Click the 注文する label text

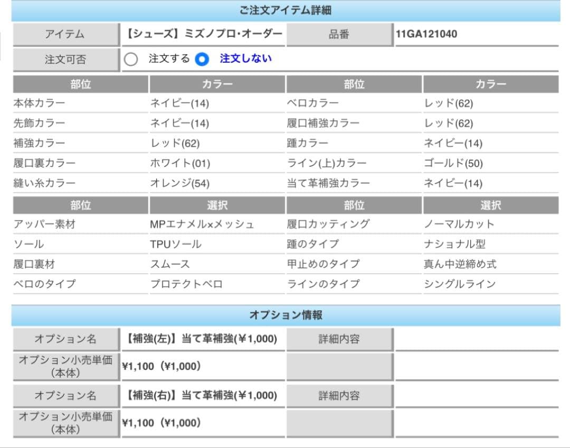click(169, 59)
